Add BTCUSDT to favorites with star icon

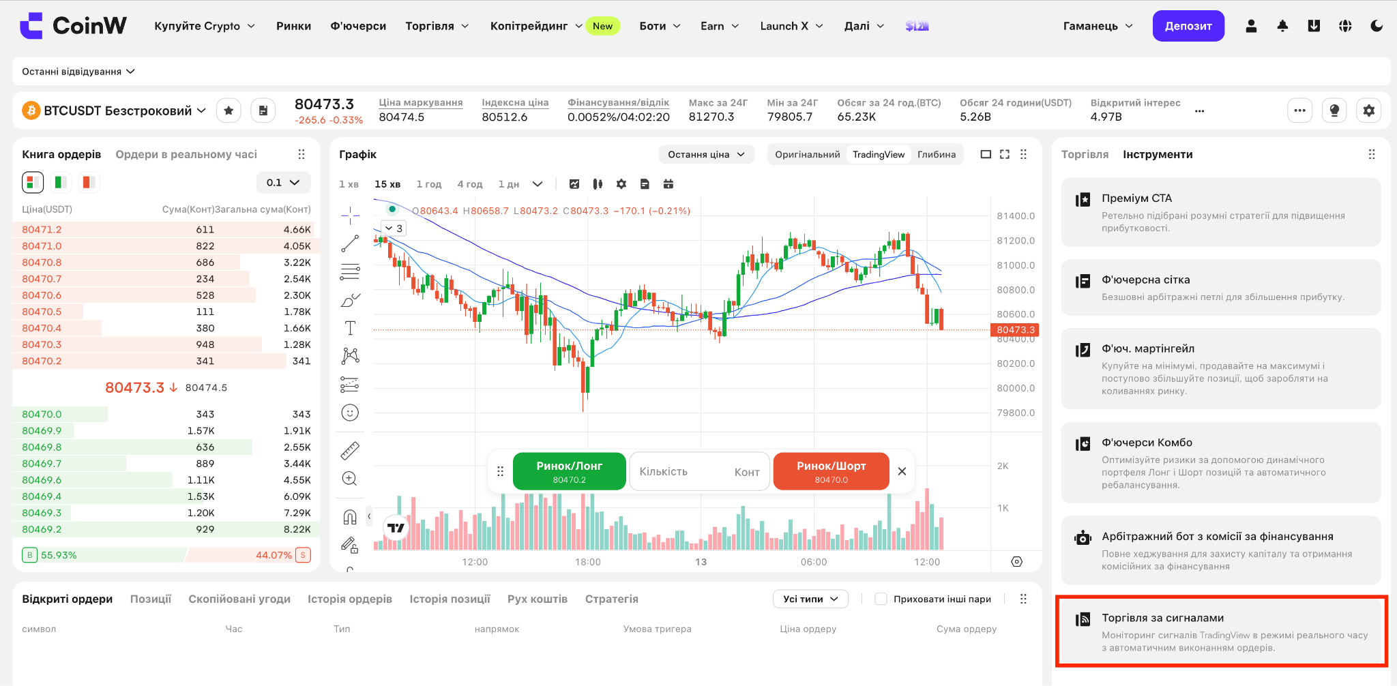229,110
